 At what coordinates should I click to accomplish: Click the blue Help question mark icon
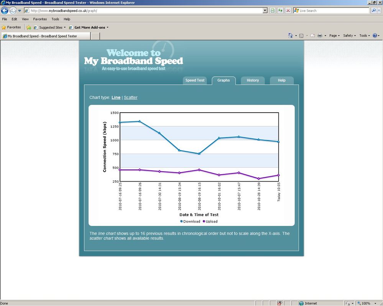click(x=375, y=36)
